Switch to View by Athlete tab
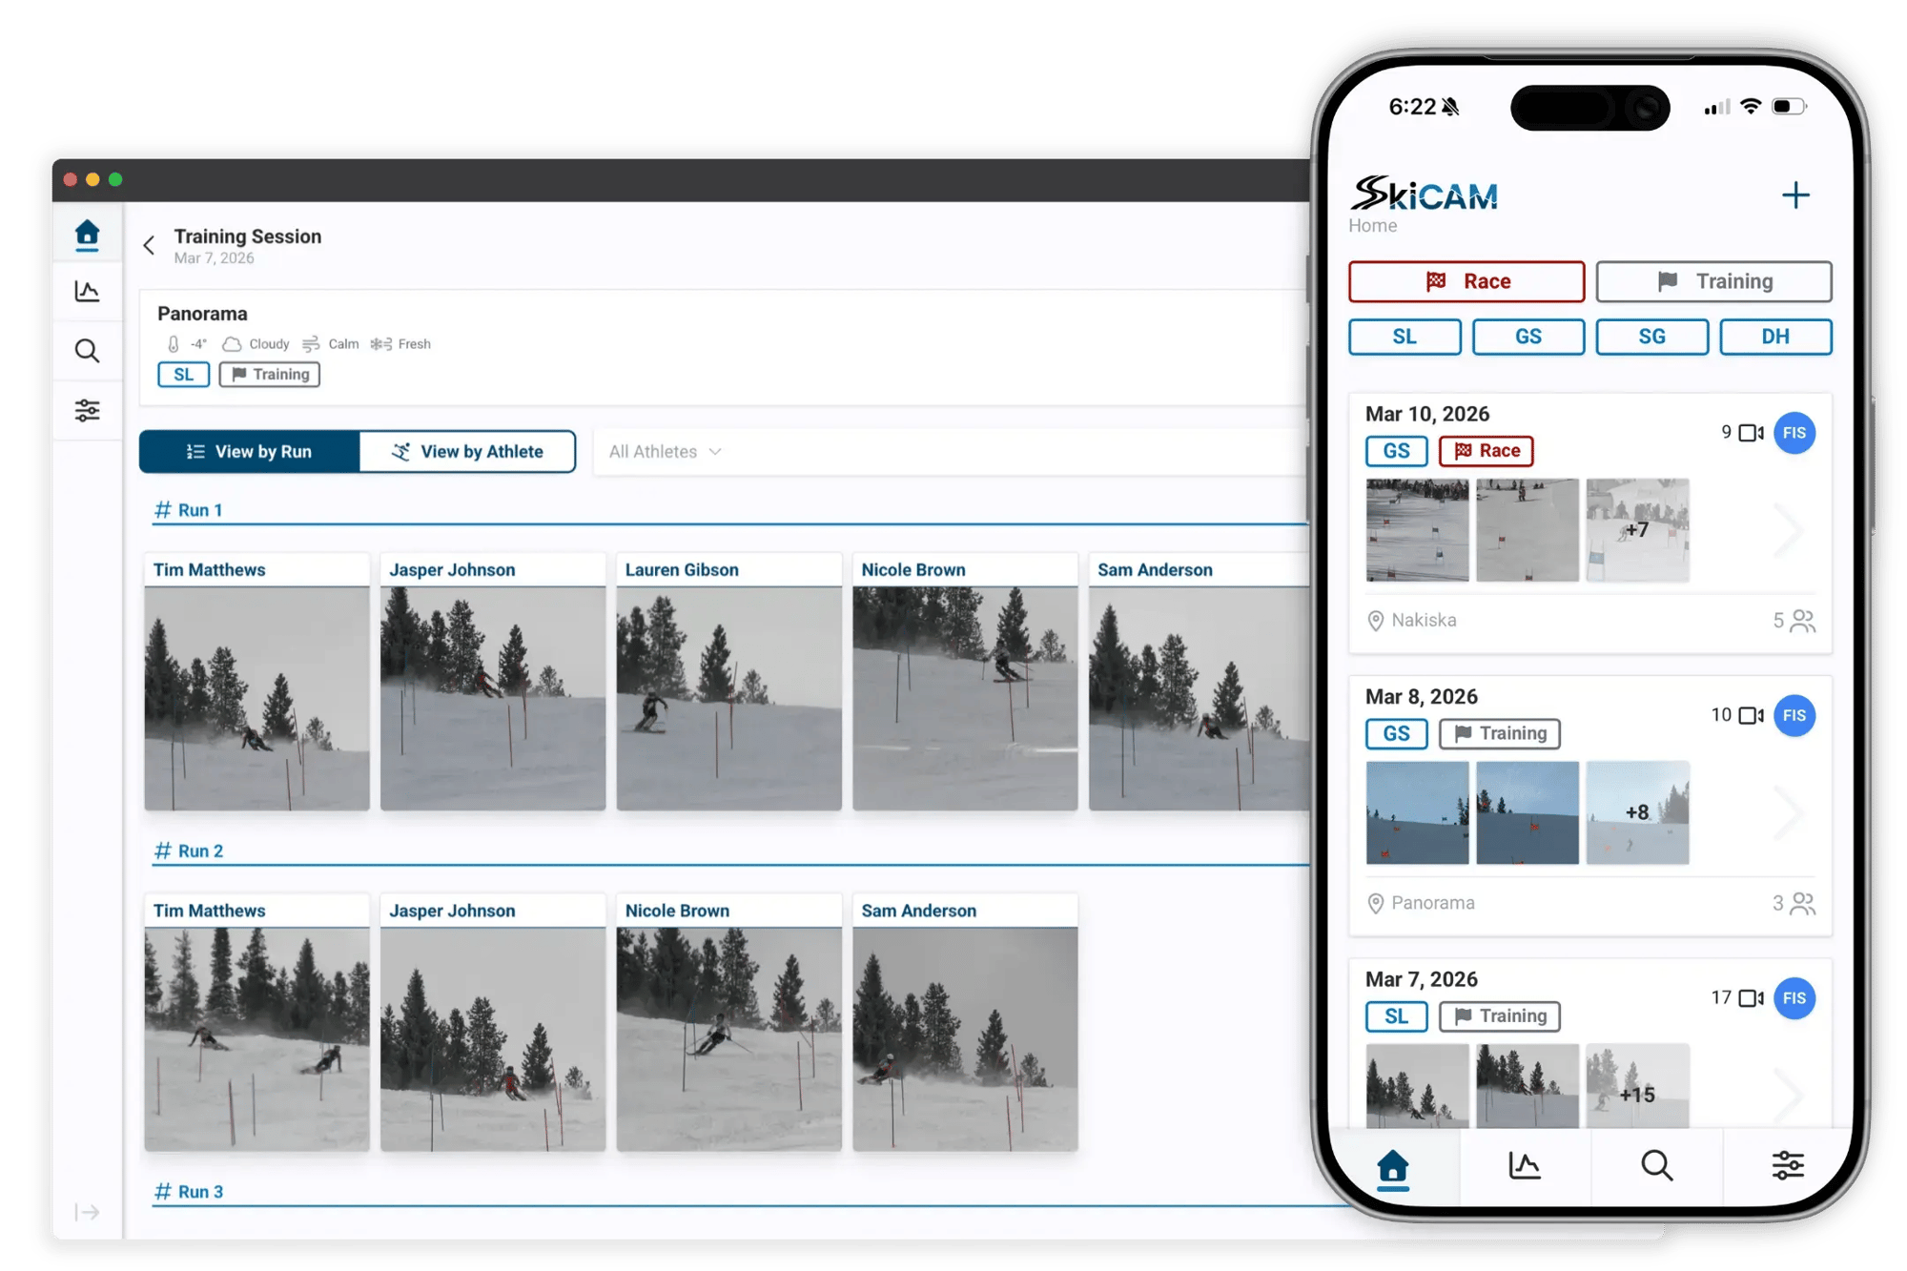 tap(467, 452)
